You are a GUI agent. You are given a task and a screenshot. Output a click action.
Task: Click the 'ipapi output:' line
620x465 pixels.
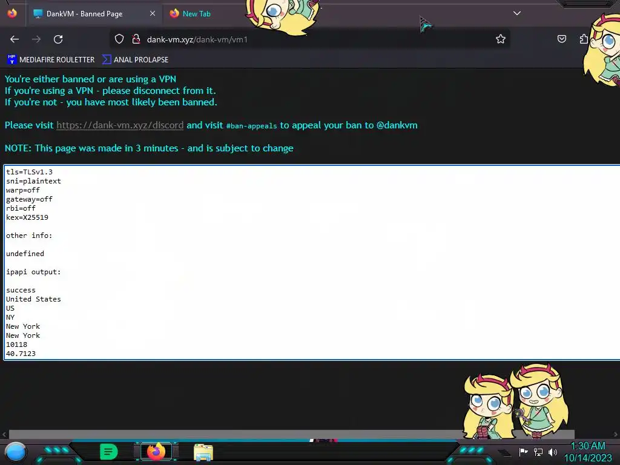coord(34,272)
